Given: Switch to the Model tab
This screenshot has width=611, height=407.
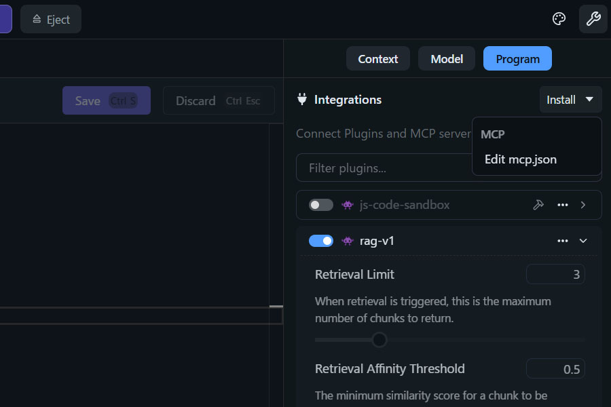Looking at the screenshot, I should [x=447, y=59].
